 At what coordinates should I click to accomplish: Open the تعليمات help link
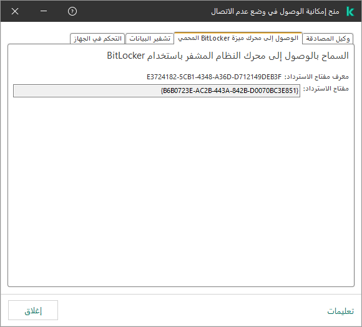coord(341,311)
